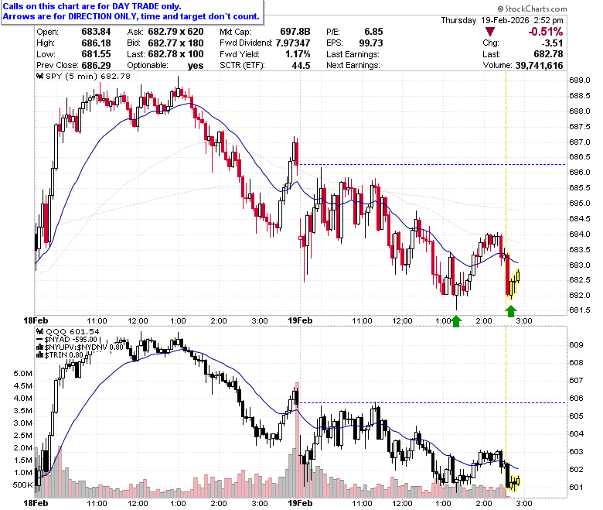Click the green up arrow near 1:00
The height and width of the screenshot is (510, 603).
[x=456, y=321]
